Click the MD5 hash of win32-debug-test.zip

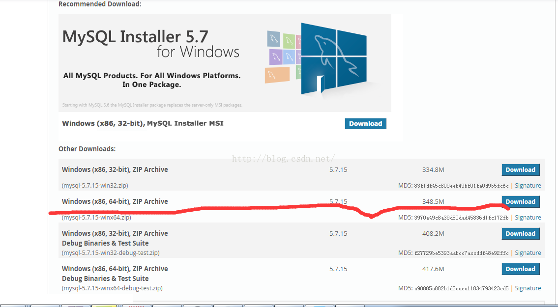[x=461, y=253]
